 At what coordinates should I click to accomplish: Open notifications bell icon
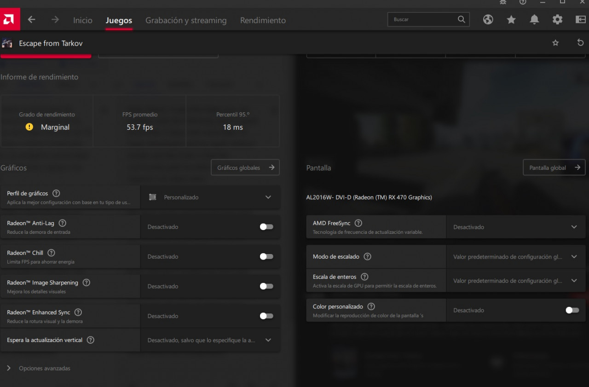pyautogui.click(x=534, y=19)
